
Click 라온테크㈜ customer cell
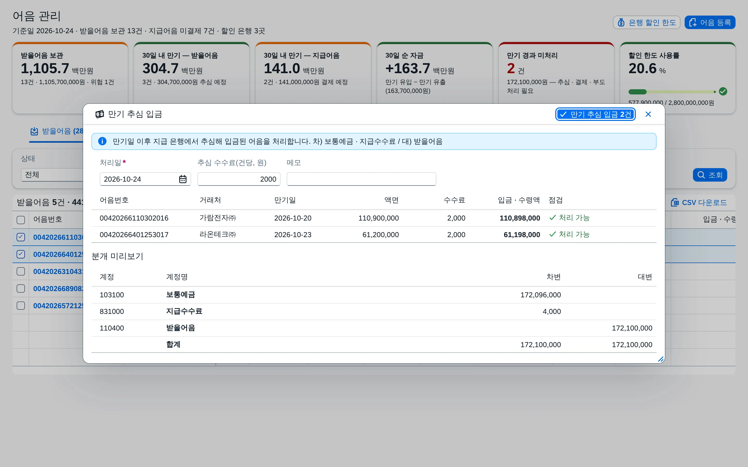click(218, 235)
